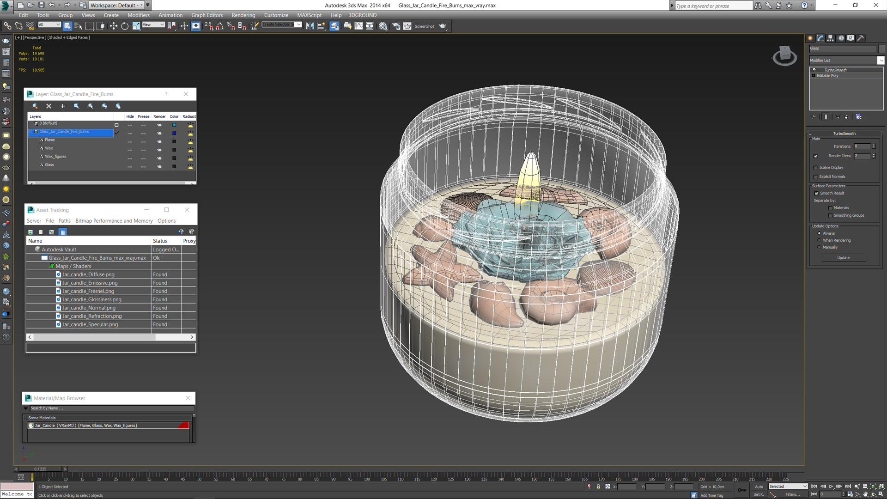Screen dimensions: 887x499
Task: Click the Update button in TurboSmooth
Action: 843,258
